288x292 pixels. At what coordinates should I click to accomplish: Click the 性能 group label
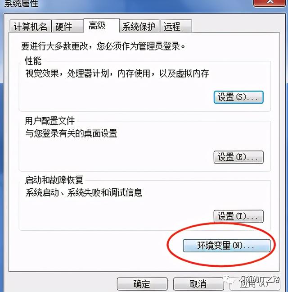[33, 61]
